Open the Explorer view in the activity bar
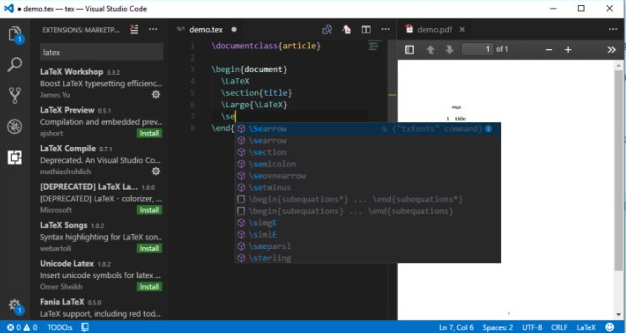Screen dimensions: 626x333 (x=15, y=34)
